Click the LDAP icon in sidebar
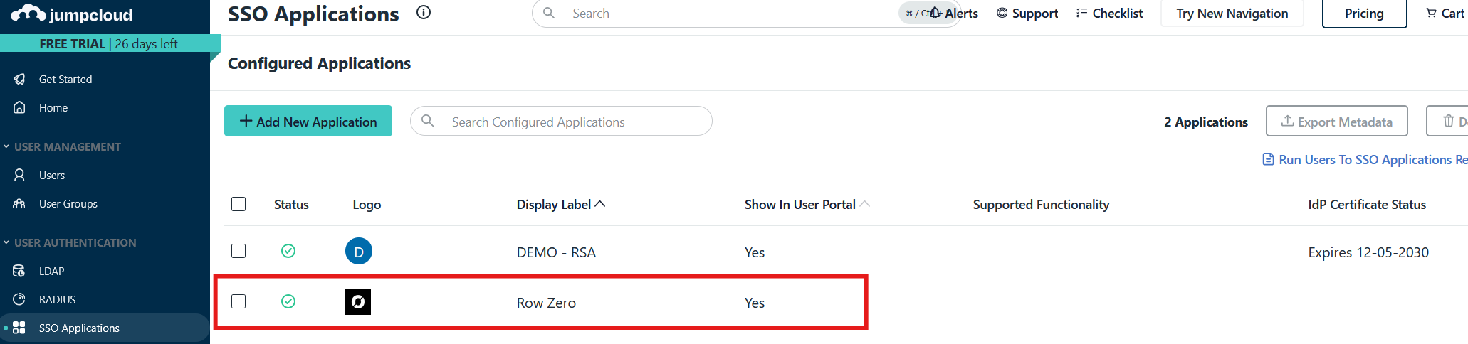This screenshot has width=1468, height=344. [19, 271]
